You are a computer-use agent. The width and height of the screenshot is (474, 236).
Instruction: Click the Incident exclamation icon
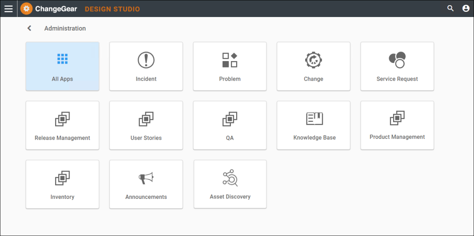tap(146, 60)
